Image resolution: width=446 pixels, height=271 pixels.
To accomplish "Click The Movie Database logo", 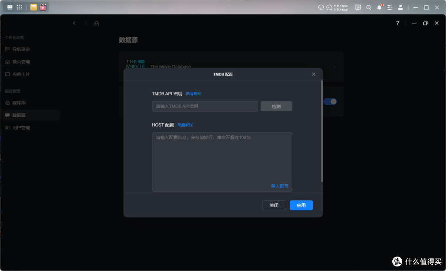I will point(135,64).
